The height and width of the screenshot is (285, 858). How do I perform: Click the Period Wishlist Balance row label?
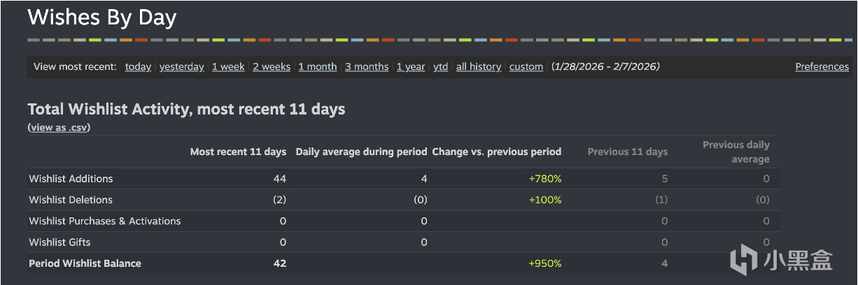[85, 263]
